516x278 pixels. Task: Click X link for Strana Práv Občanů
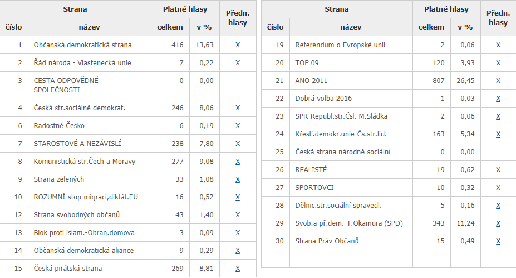click(498, 241)
